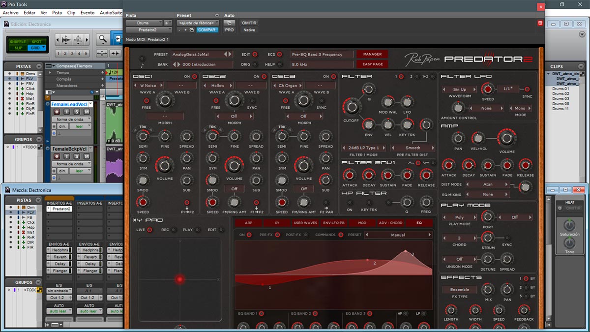Screen dimensions: 590x332
Task: Click the note icon left of BANK label
Action: click(x=142, y=64)
